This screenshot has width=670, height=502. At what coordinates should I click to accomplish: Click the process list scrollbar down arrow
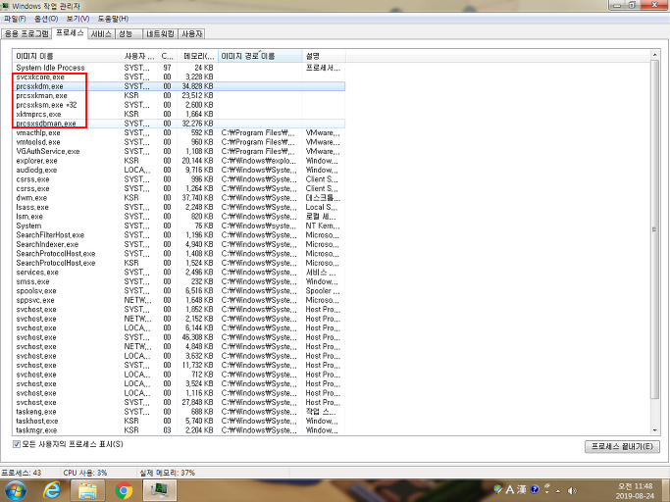click(x=654, y=430)
